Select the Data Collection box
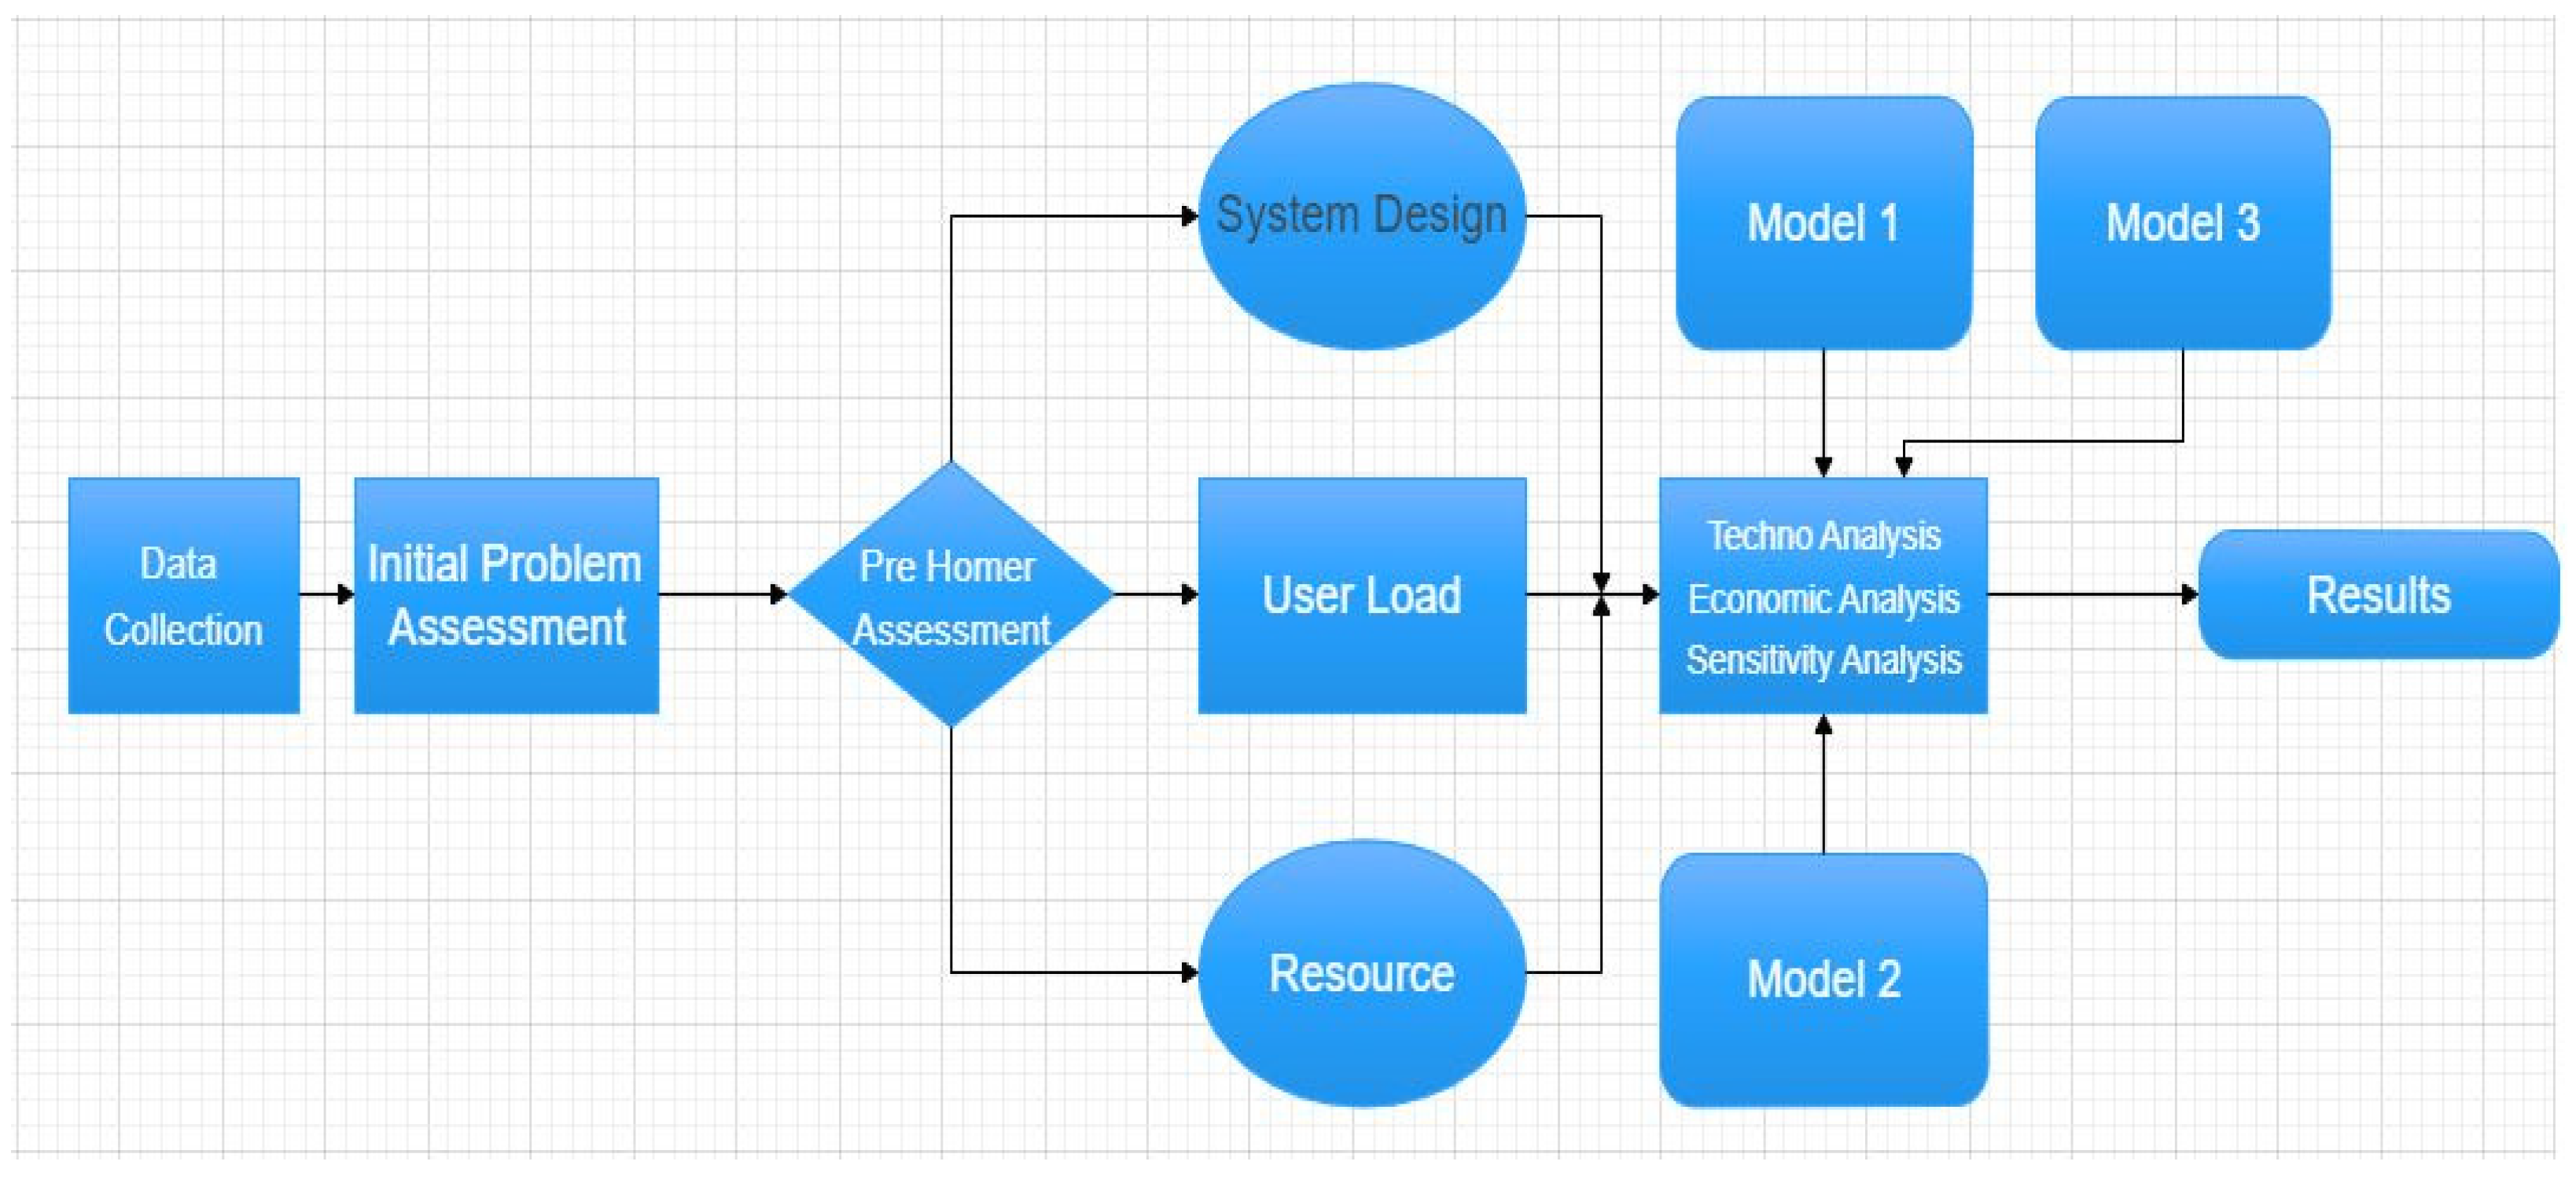Viewport: 2576px width, 1187px height. pyautogui.click(x=183, y=595)
